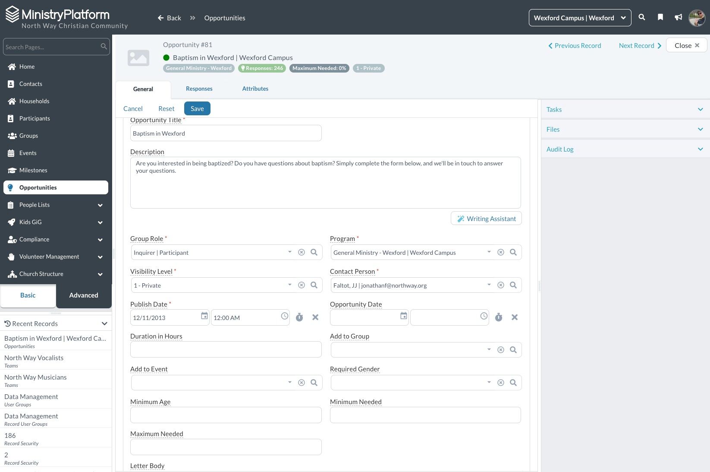Clear the Add to Group field
Image resolution: width=710 pixels, height=472 pixels.
tap(501, 350)
